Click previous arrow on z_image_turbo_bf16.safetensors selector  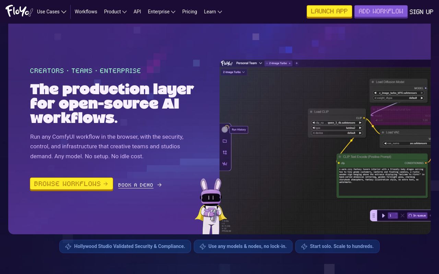pyautogui.click(x=375, y=93)
